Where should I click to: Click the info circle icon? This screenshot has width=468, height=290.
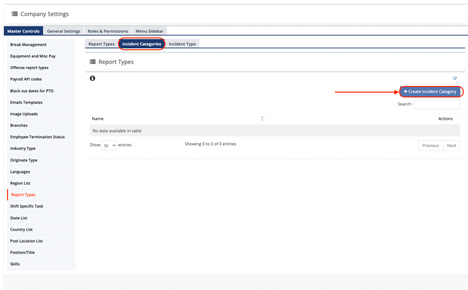click(93, 78)
